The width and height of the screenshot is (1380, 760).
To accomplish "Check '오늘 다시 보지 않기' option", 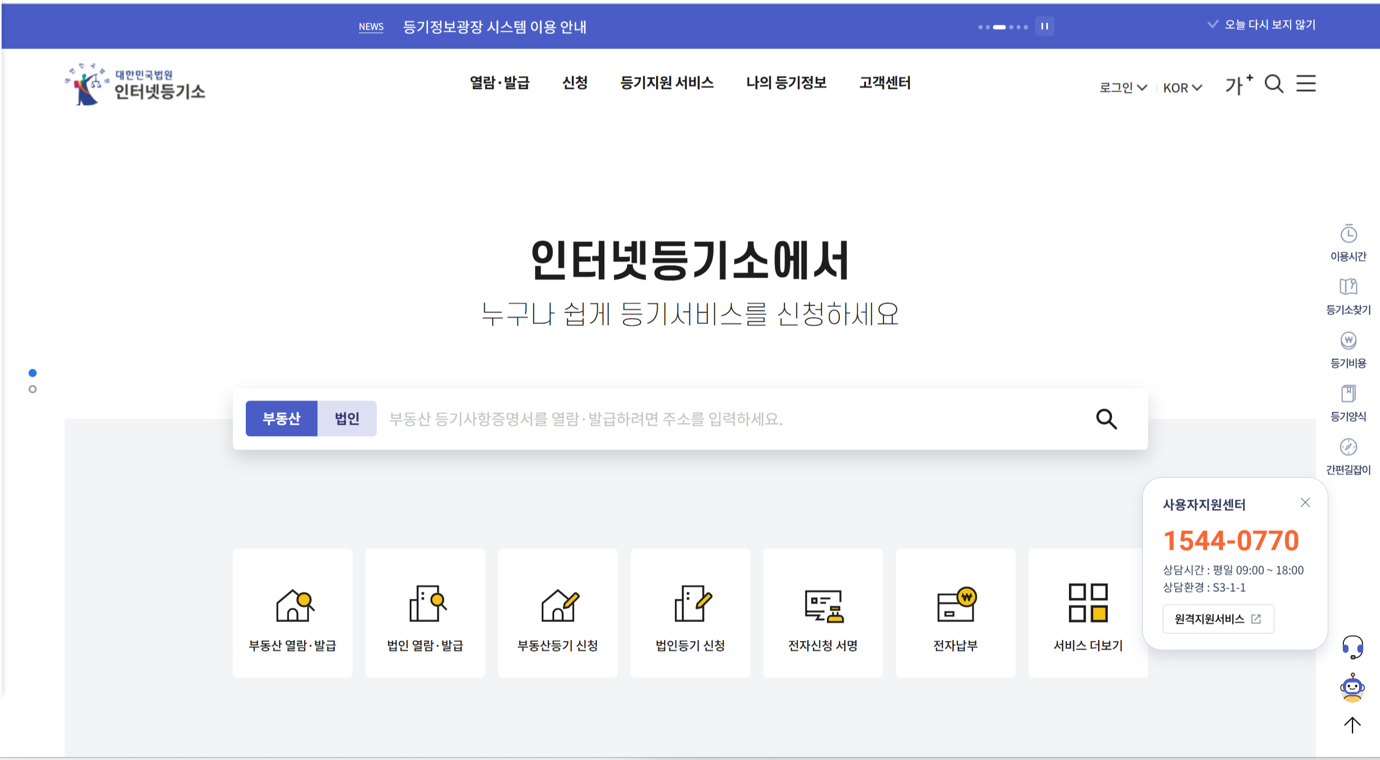I will coord(1261,25).
